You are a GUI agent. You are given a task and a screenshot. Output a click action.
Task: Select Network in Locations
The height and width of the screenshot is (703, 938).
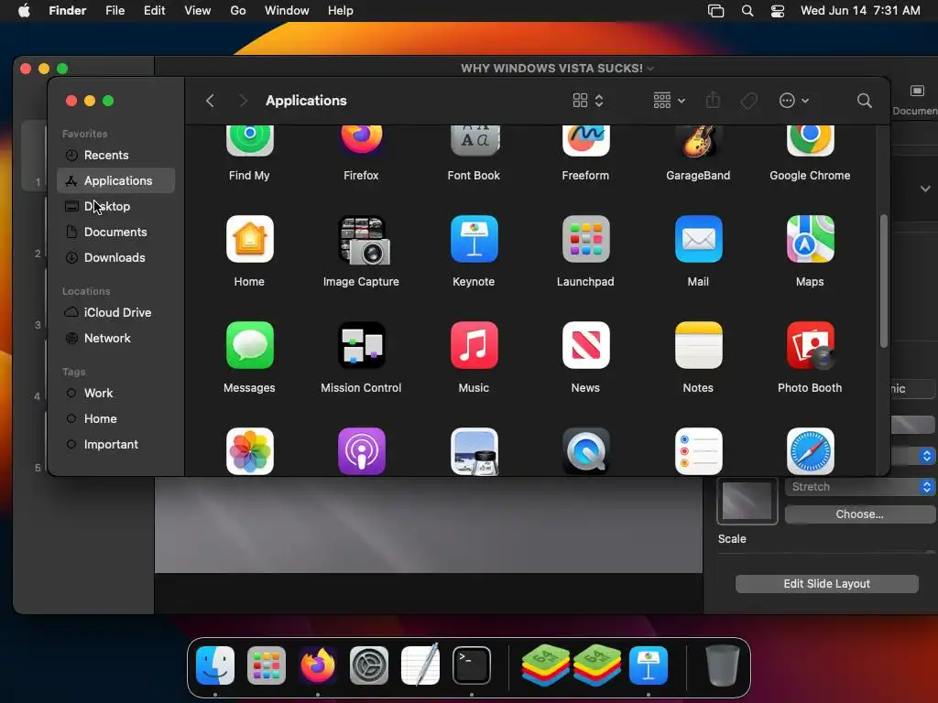click(x=116, y=339)
